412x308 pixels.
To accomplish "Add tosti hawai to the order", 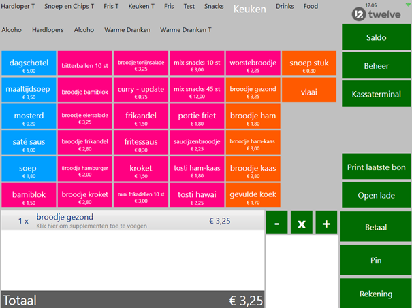I will pos(196,197).
